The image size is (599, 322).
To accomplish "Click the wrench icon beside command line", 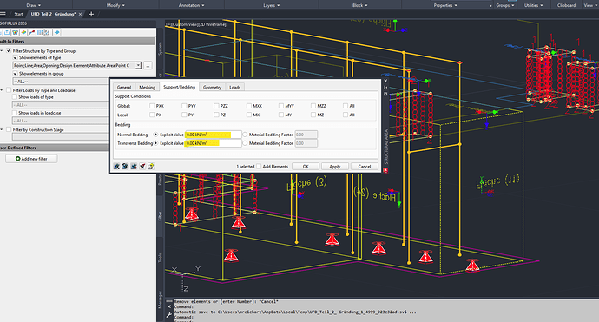I will [169, 315].
